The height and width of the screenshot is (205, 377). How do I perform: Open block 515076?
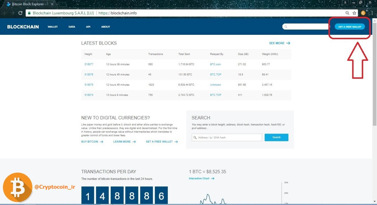click(89, 75)
